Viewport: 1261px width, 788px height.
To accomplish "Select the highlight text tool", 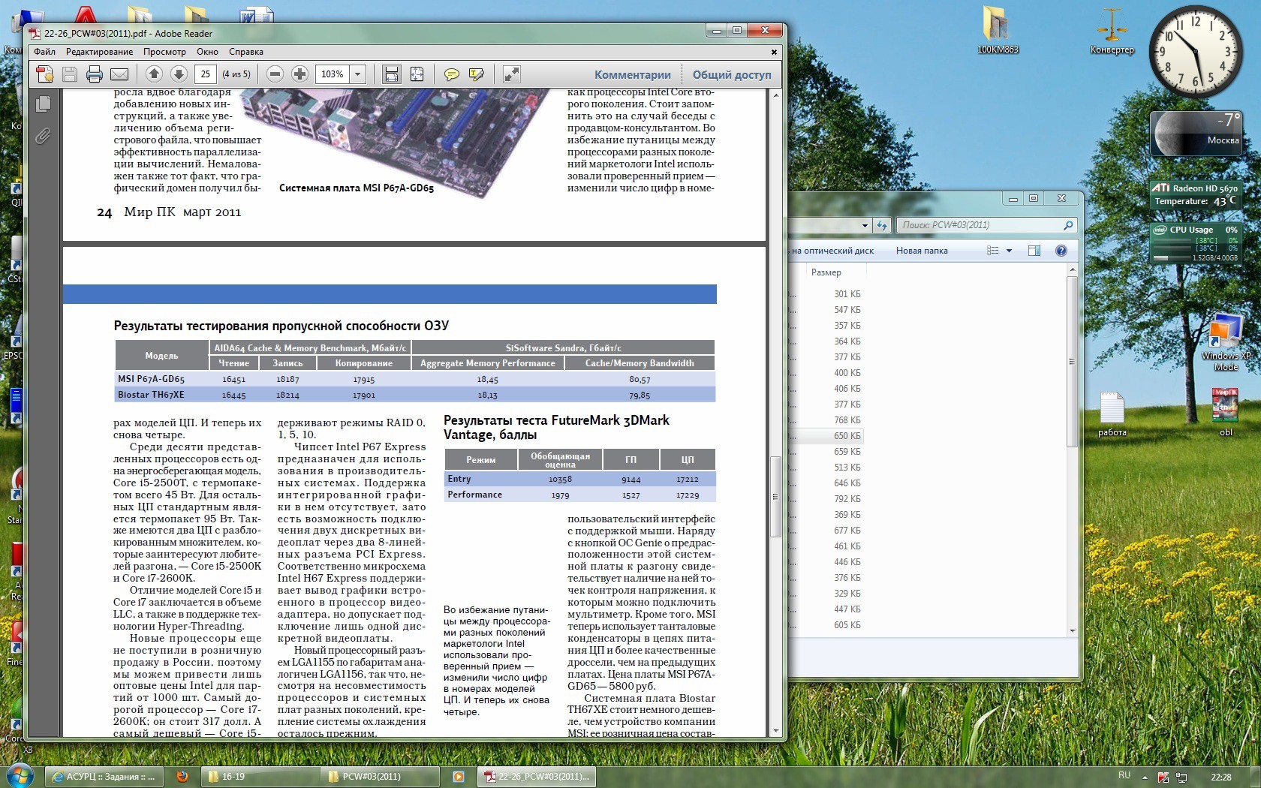I will [x=476, y=74].
